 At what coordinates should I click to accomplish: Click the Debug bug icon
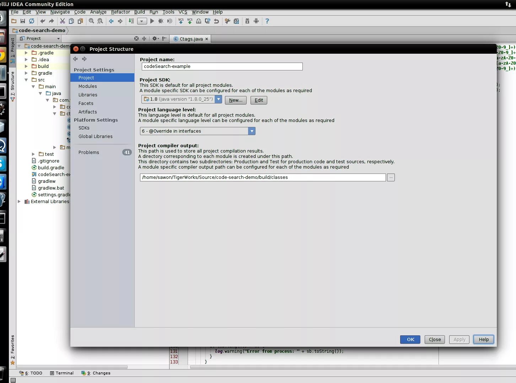(161, 21)
